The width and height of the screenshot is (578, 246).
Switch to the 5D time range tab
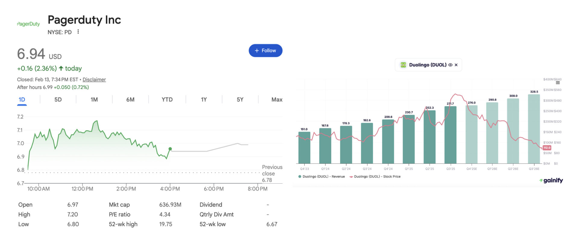[x=58, y=100]
